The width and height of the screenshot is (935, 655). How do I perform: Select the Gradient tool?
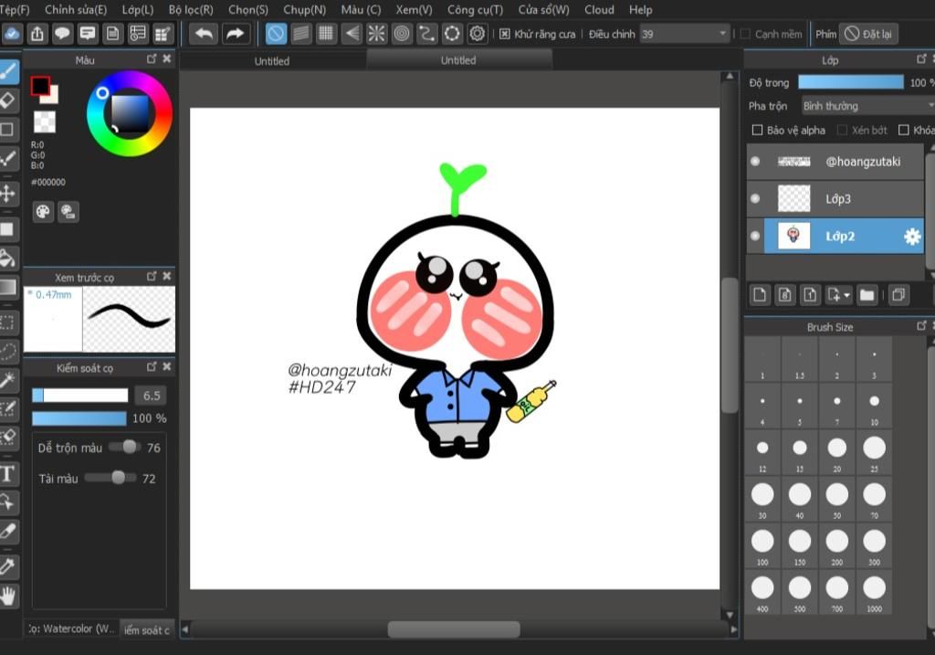coord(8,287)
